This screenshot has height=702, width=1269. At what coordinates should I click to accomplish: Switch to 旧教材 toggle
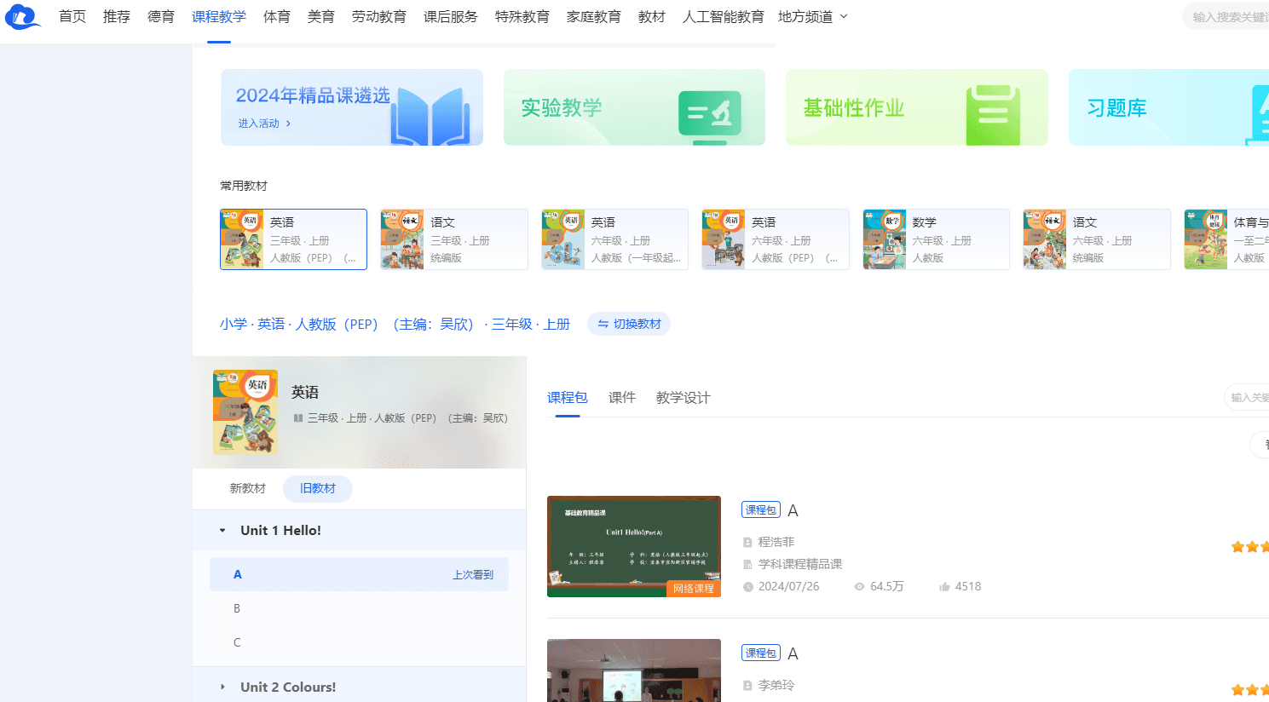pos(318,488)
